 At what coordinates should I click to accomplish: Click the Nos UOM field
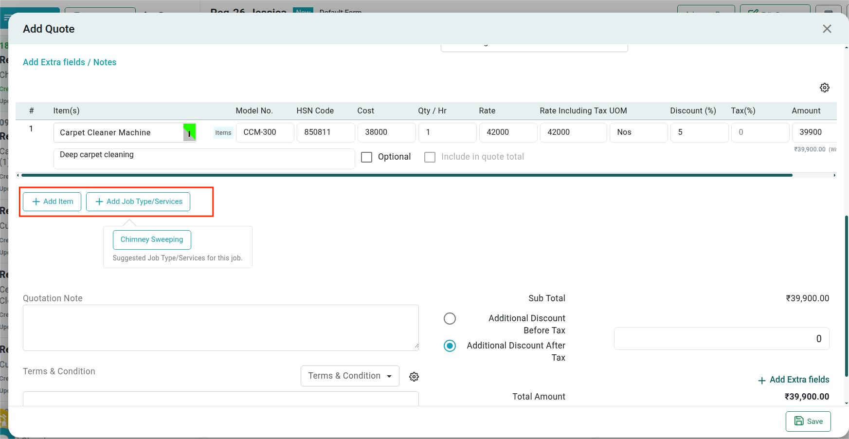[638, 132]
